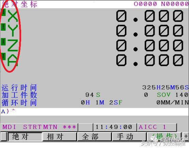
Task: Click the + next-page softkey
Action: [186, 136]
